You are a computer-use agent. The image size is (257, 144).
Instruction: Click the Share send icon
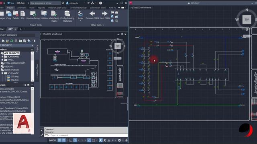point(8,3)
